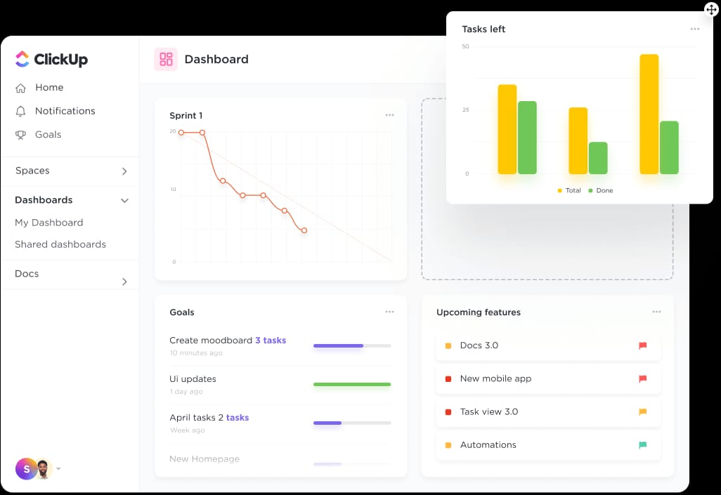Click the green flag on Automations
The width and height of the screenshot is (721, 495).
point(643,445)
